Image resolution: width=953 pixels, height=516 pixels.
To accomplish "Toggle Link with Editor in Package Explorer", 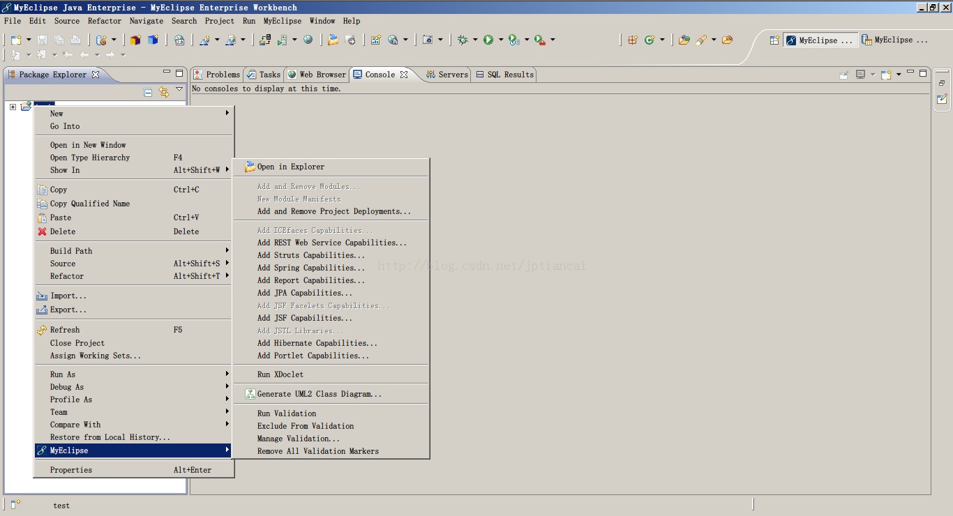I will [x=164, y=92].
